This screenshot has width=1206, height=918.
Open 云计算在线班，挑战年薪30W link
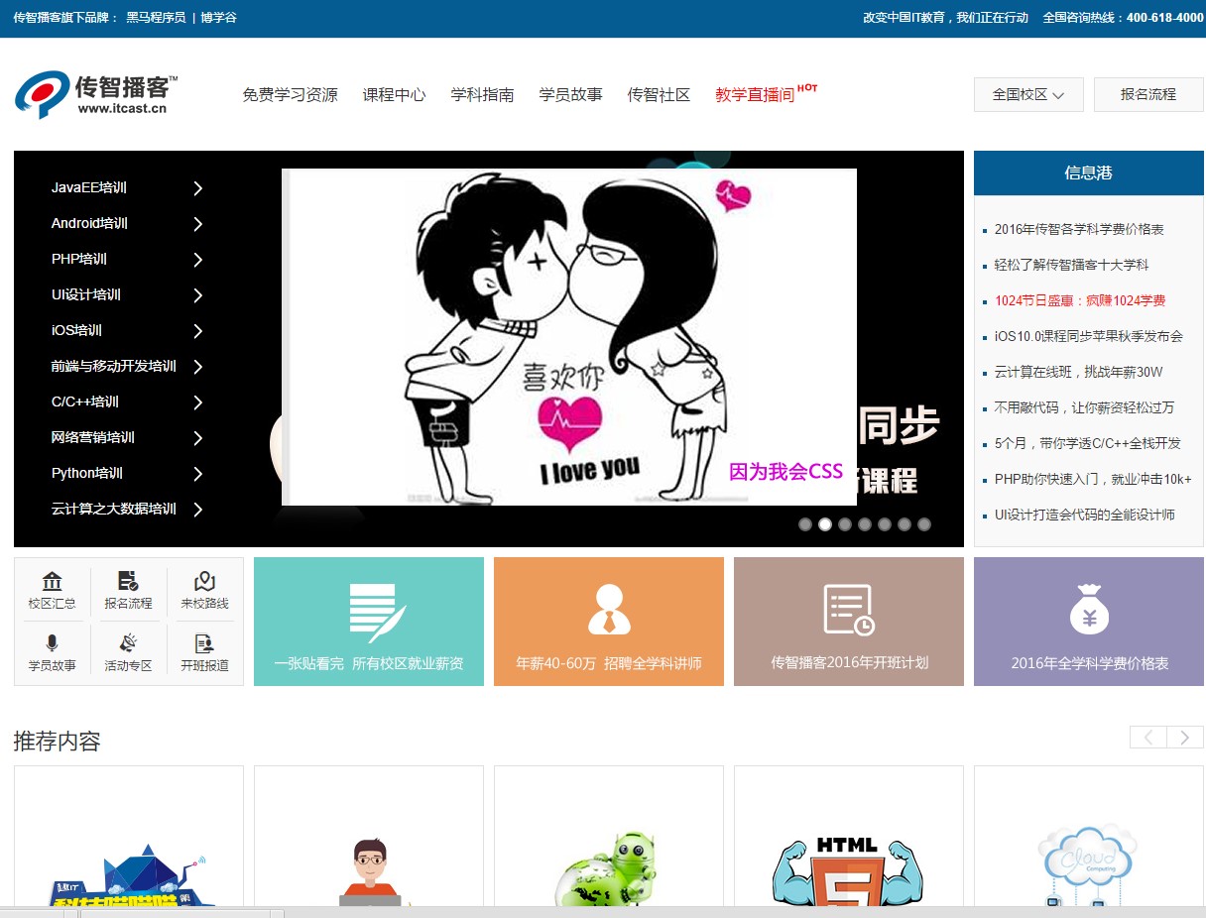(x=1078, y=372)
